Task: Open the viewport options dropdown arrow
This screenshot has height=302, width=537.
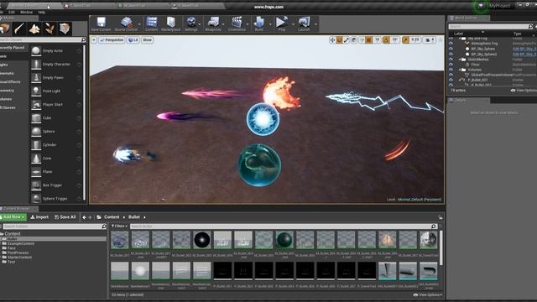Action: tap(93, 40)
